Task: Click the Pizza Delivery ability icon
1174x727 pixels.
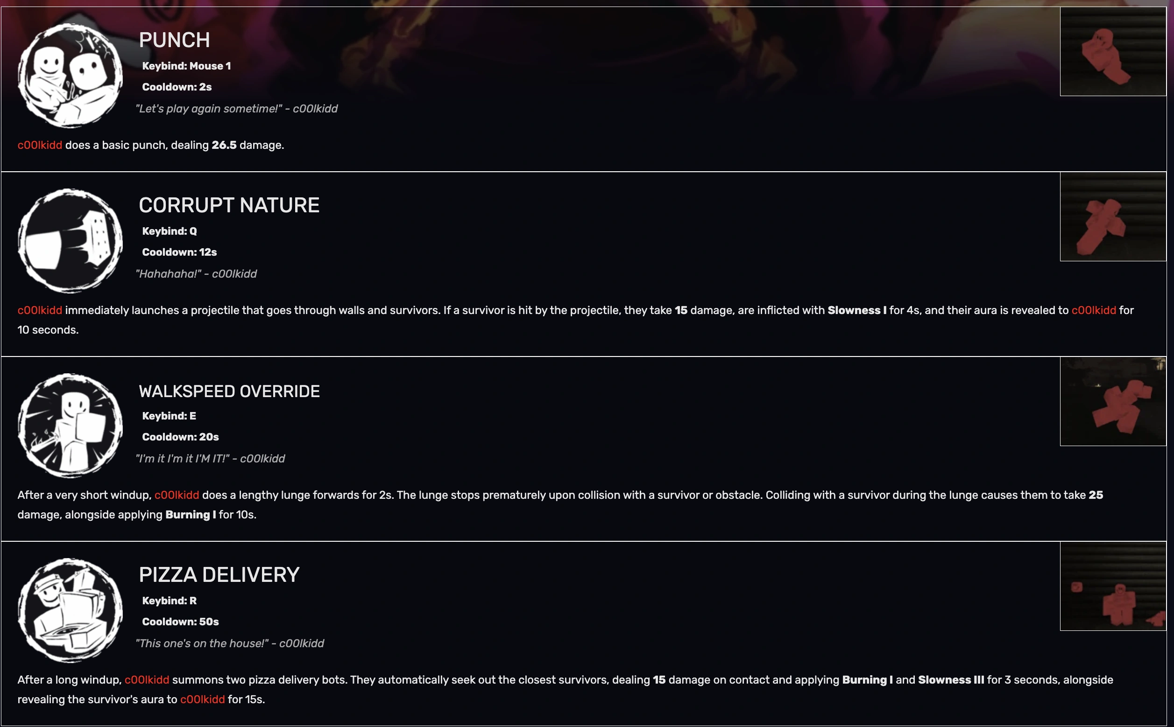Action: click(70, 610)
